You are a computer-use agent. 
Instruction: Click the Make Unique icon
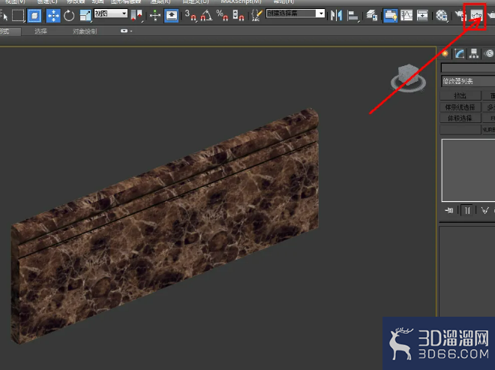(485, 210)
